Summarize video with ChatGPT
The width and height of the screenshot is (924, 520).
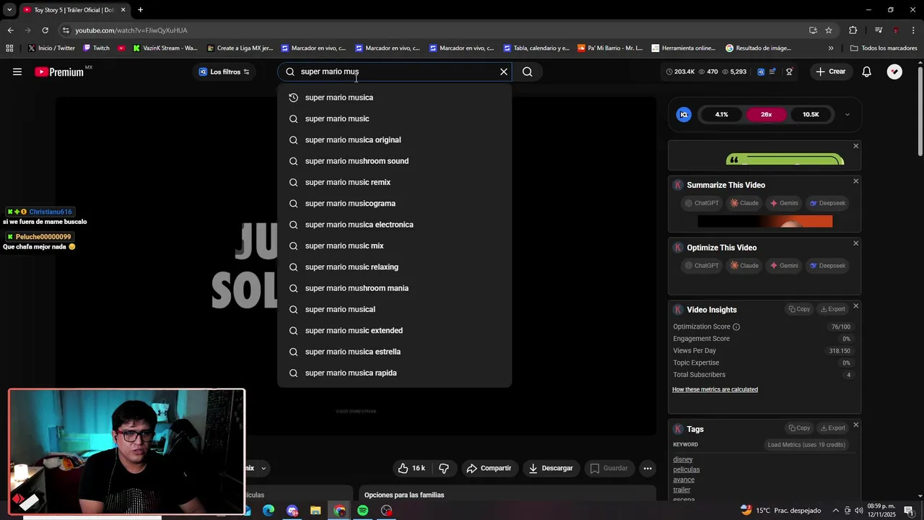[702, 203]
